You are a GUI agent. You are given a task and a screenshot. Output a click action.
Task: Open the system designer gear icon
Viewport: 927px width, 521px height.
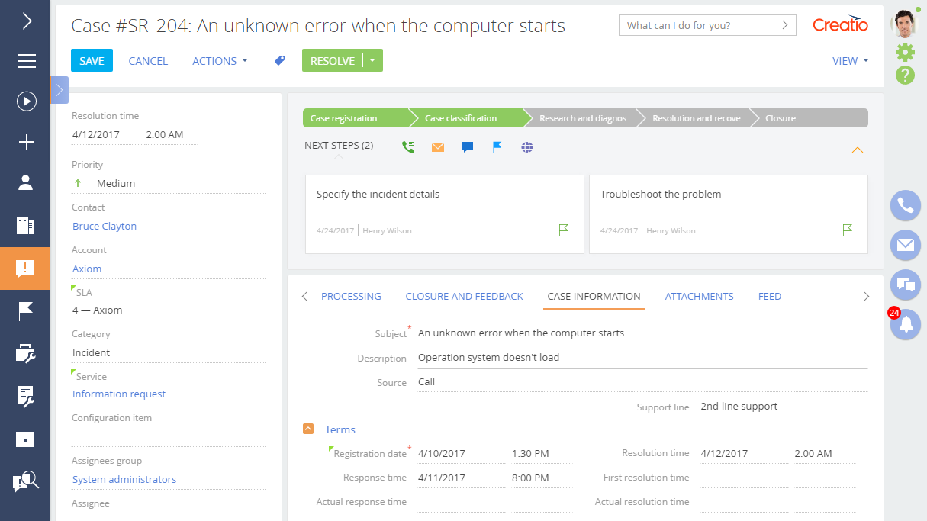coord(905,52)
